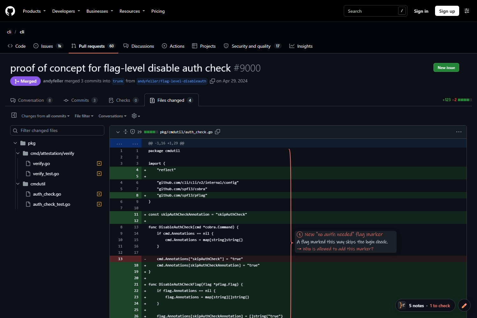Switch to the Conversation tab

pos(31,100)
